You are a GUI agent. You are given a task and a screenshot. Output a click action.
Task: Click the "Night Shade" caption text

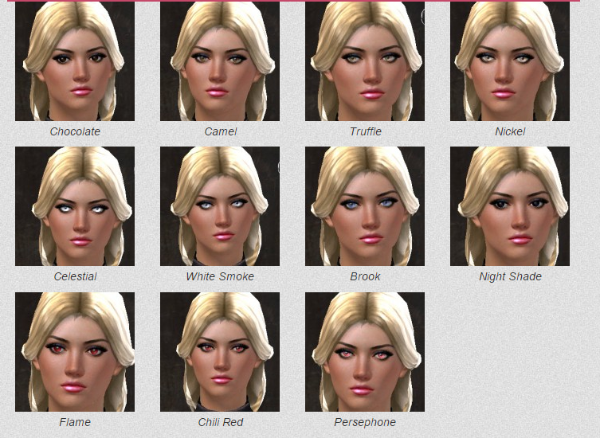click(x=510, y=276)
